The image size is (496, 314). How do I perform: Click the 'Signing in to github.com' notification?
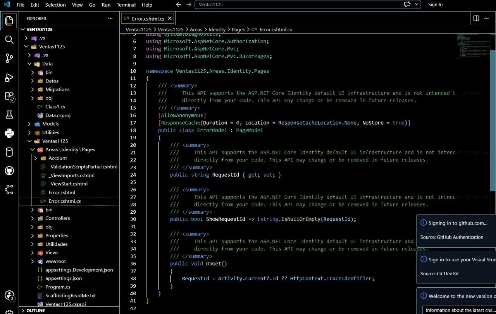456,230
